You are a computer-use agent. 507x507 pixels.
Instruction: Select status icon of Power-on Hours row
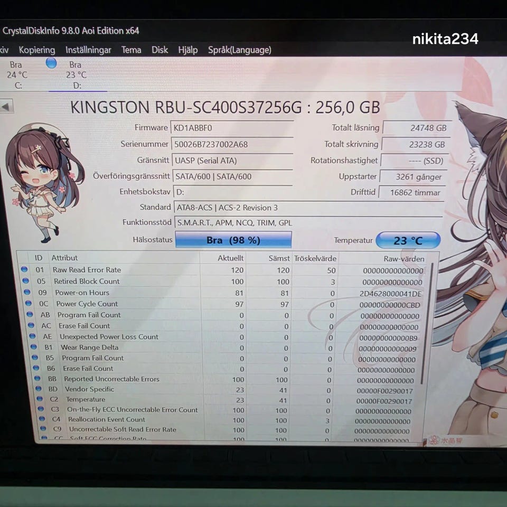tap(27, 292)
